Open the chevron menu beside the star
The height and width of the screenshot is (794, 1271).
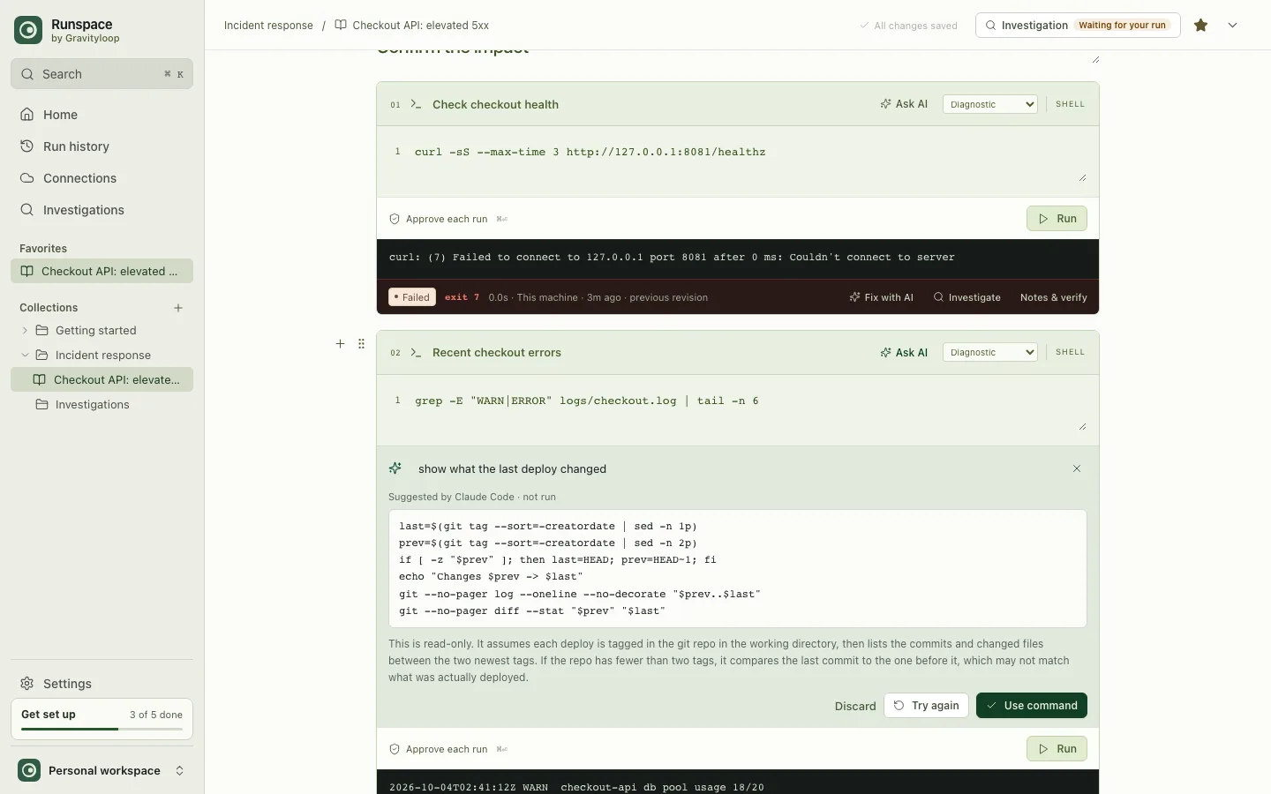click(x=1232, y=26)
